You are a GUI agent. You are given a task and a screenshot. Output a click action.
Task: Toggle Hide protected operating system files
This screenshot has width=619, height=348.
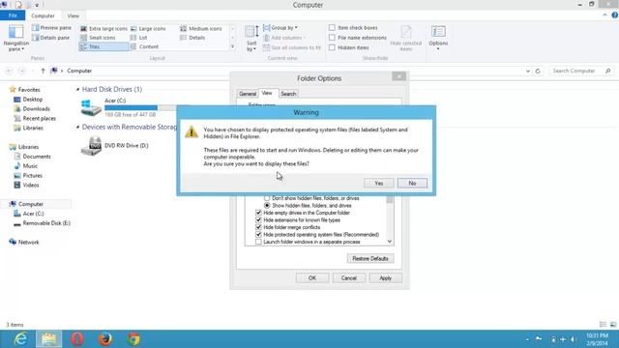point(258,234)
